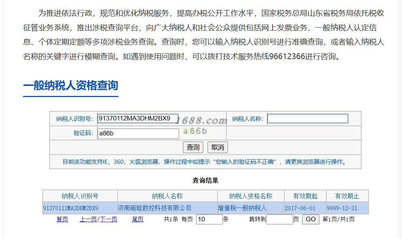Click the 共1条 record count text

[x=171, y=219]
